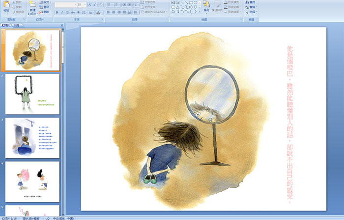Click the New Slide (新建幻灯片) icon
344x220 pixels.
(32, 5)
